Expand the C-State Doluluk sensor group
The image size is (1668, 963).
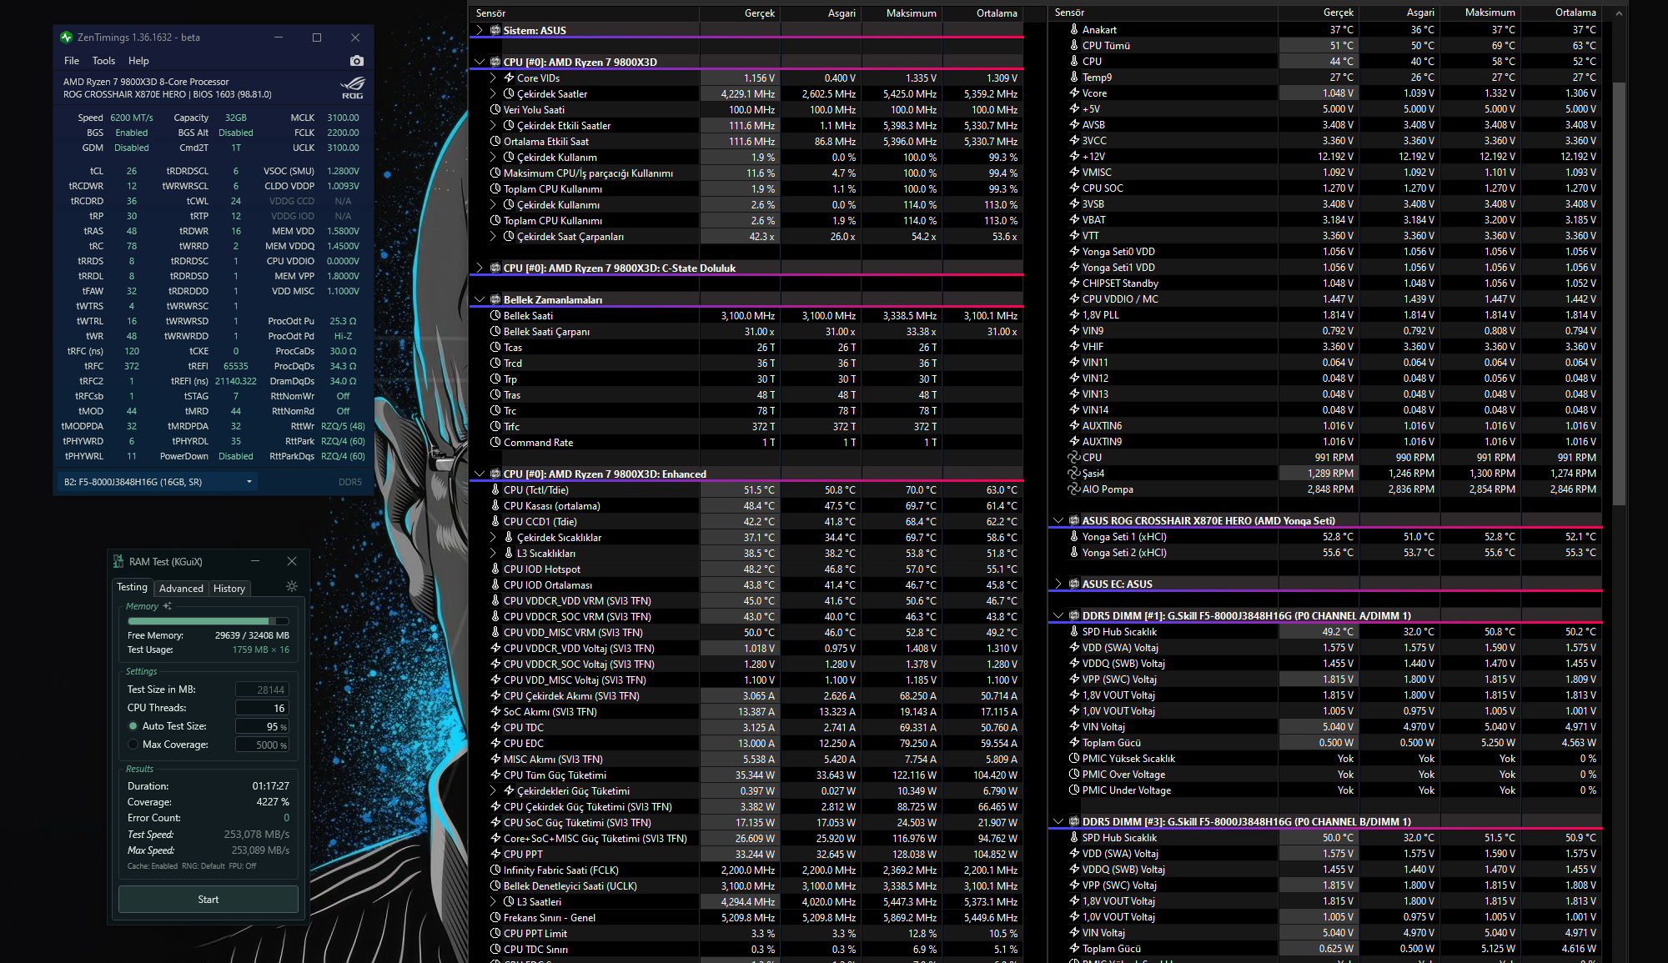pyautogui.click(x=479, y=268)
